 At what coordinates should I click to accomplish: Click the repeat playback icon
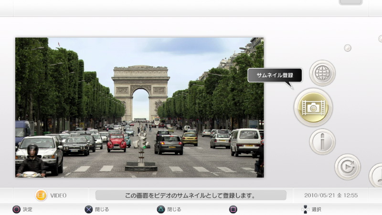point(348,167)
